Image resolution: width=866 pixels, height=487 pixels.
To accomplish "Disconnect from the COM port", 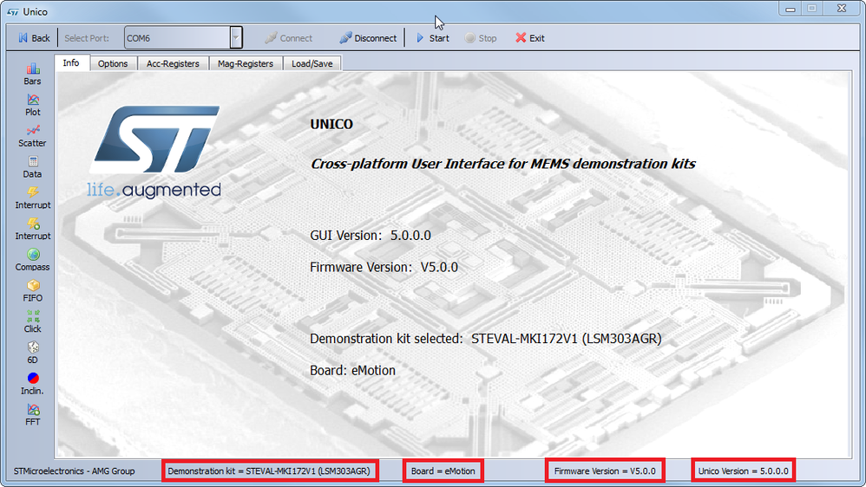I will [x=369, y=38].
